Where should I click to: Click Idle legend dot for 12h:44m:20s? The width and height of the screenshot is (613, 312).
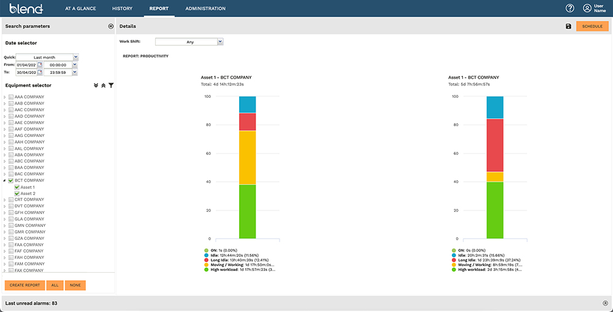(206, 255)
